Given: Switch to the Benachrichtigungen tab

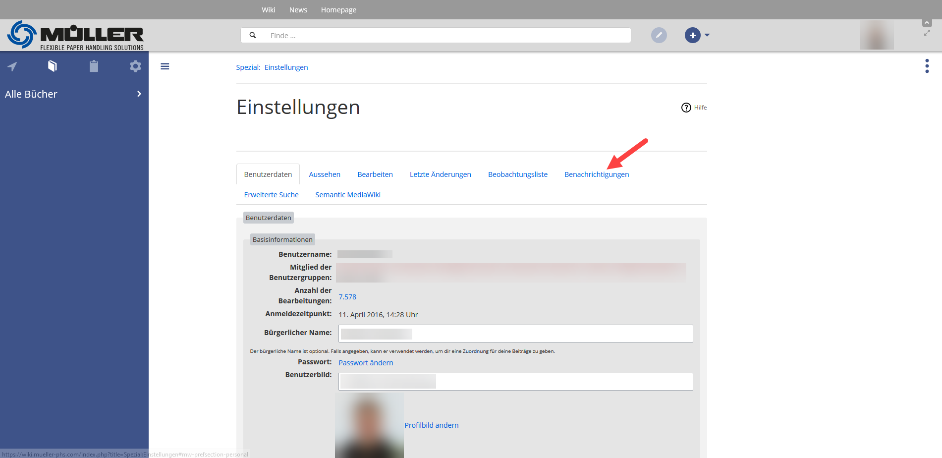Looking at the screenshot, I should pos(596,174).
